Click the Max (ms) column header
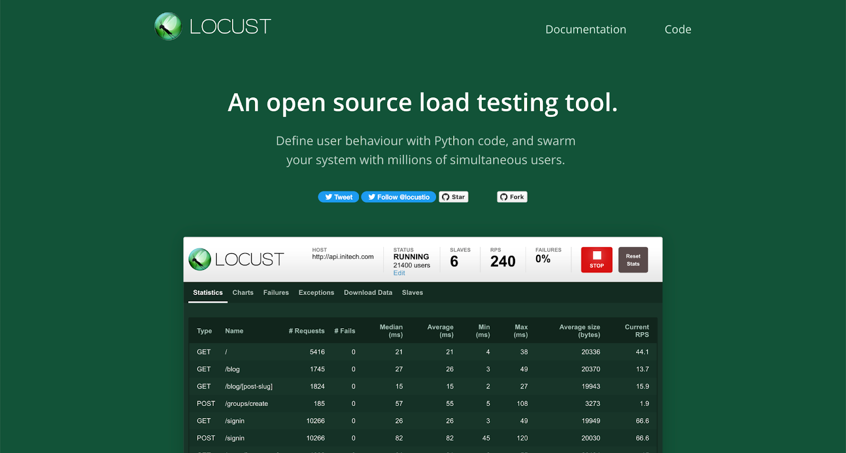Image resolution: width=846 pixels, height=453 pixels. pyautogui.click(x=521, y=331)
